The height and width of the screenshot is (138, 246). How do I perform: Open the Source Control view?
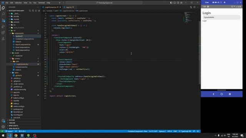tap(3, 20)
